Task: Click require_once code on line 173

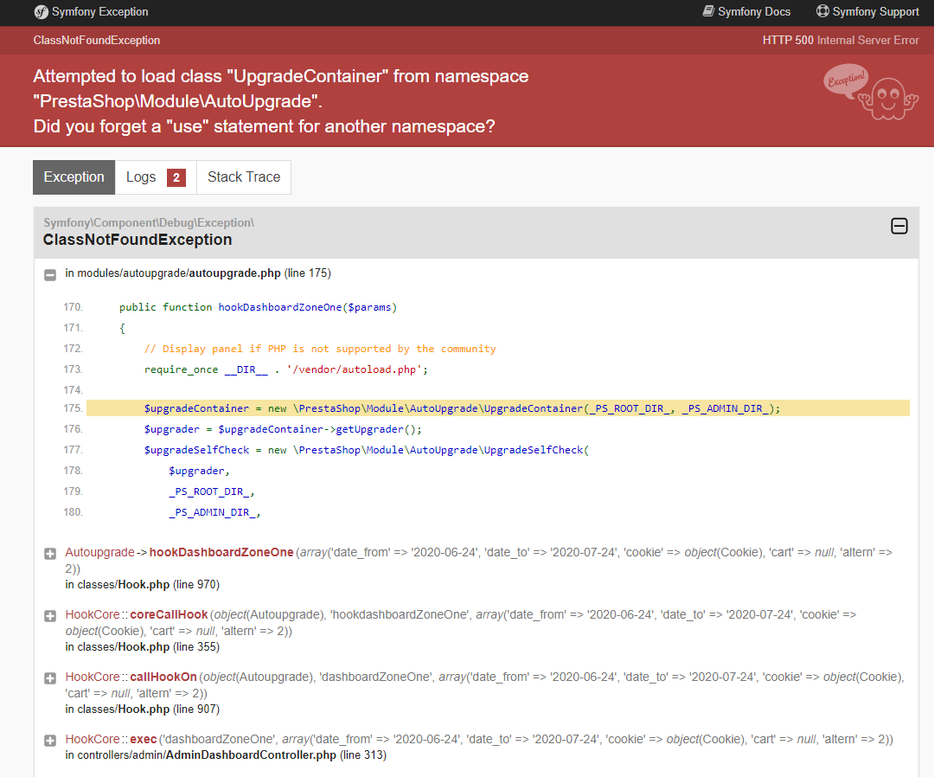Action: (286, 369)
